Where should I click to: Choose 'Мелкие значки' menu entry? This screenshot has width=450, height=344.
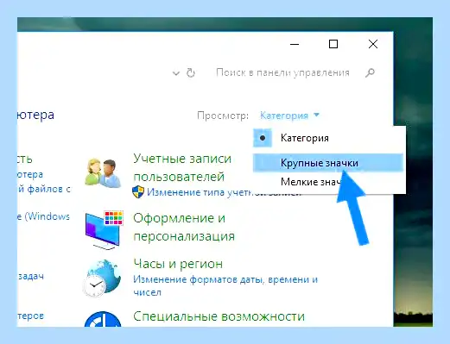[x=328, y=182]
